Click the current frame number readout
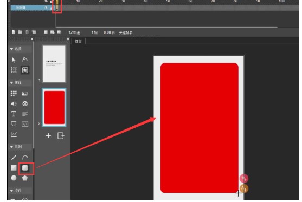Image resolution: width=302 pixels, height=202 pixels. pyautogui.click(x=94, y=32)
